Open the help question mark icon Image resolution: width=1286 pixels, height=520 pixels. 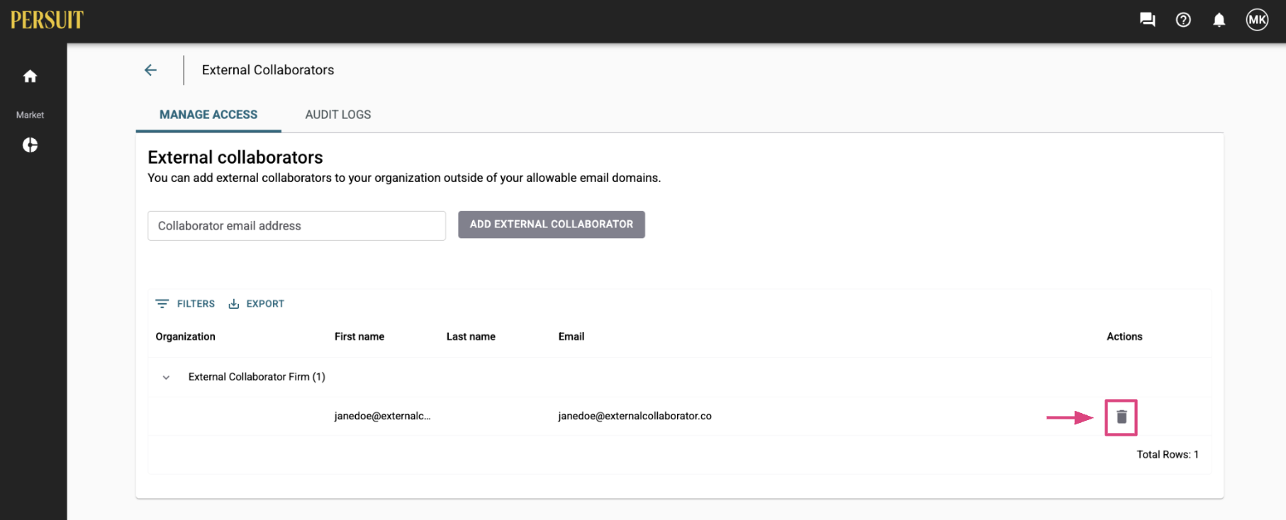[1183, 20]
